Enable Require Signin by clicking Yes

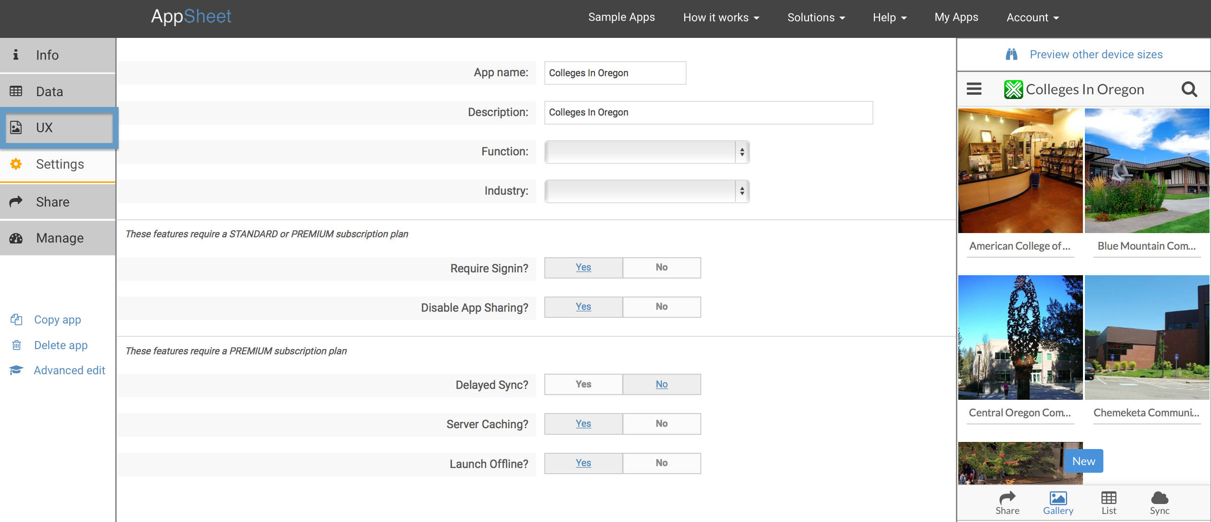583,267
